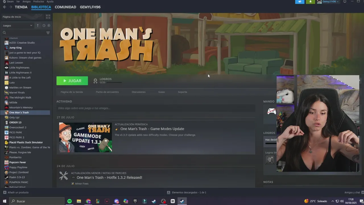
Task: Click the Windows Buscar search box
Action: pyautogui.click(x=37, y=201)
